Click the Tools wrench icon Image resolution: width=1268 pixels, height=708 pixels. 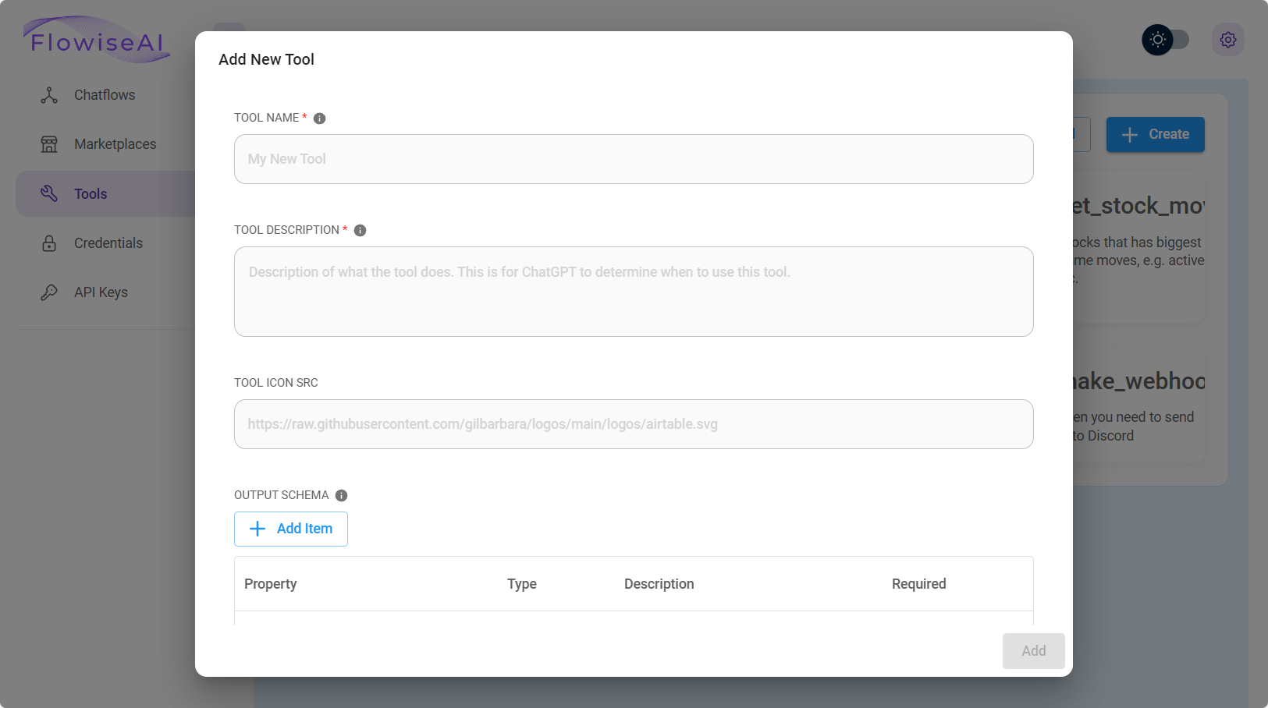pyautogui.click(x=48, y=193)
